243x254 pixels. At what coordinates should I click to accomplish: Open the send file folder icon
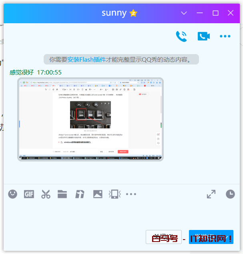62,194
